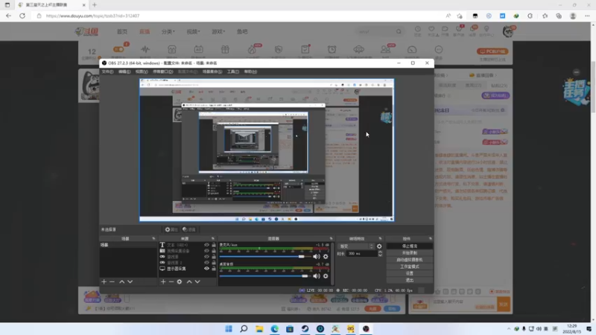Open File Explorer from the taskbar
Viewport: 596px width, 335px height.
click(x=259, y=329)
